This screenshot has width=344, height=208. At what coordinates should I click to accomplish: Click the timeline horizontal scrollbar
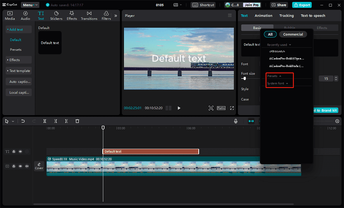[x=163, y=204]
